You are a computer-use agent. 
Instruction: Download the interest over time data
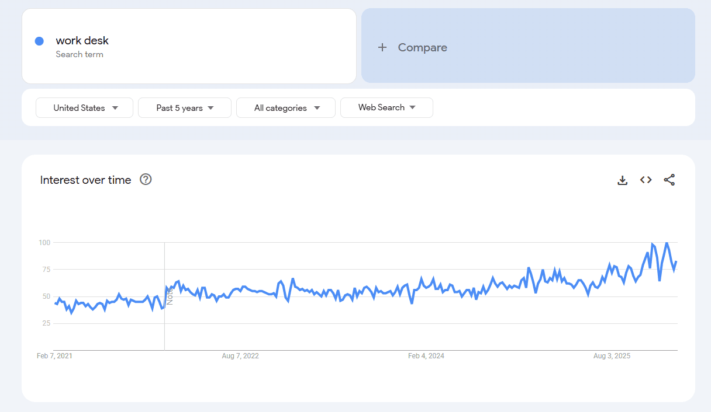tap(622, 180)
